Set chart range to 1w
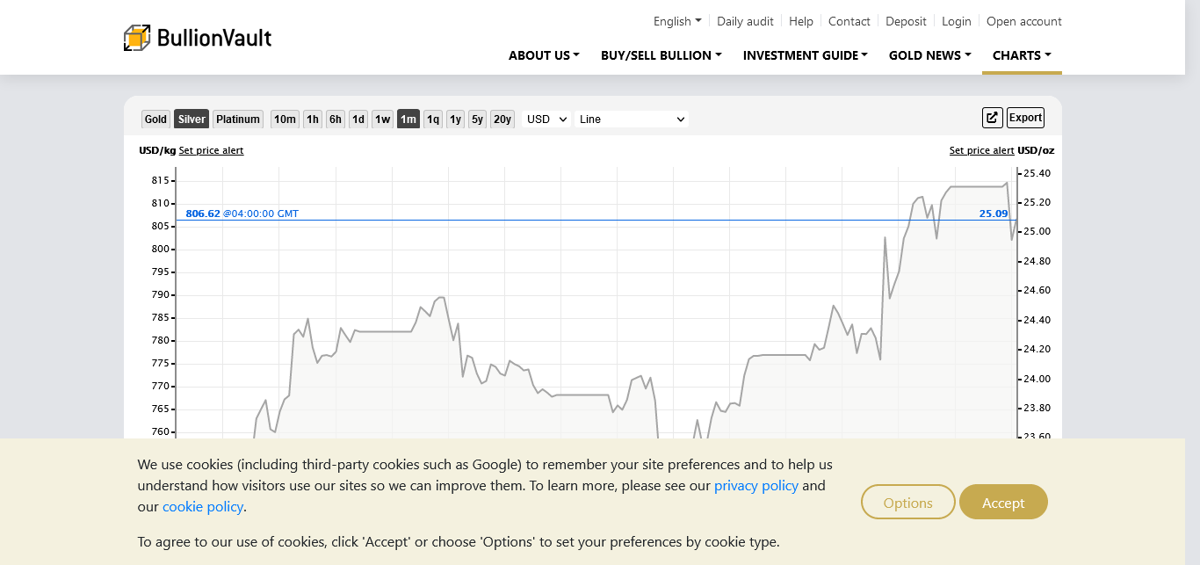Viewport: 1200px width, 565px height. [382, 120]
